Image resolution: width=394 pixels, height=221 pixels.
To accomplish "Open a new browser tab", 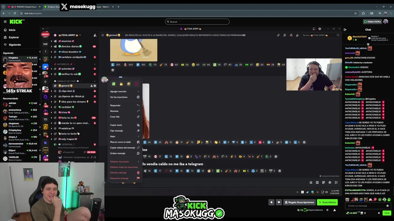I will pos(119,7).
